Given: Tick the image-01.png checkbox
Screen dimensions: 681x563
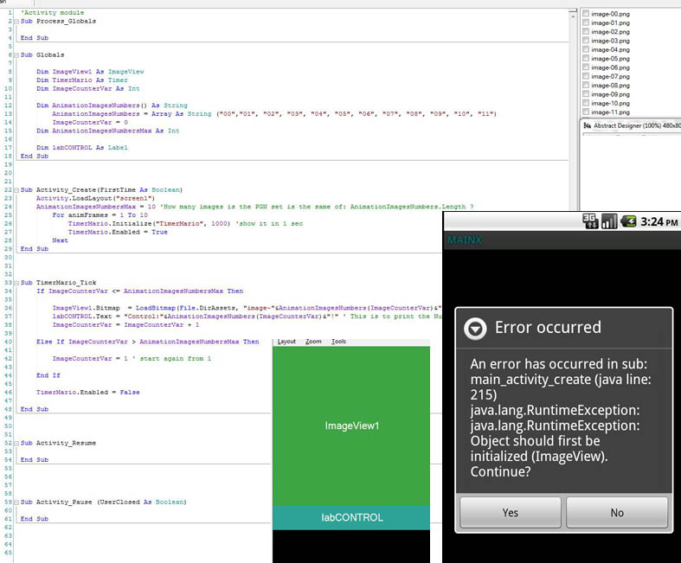Looking at the screenshot, I should click(x=586, y=22).
